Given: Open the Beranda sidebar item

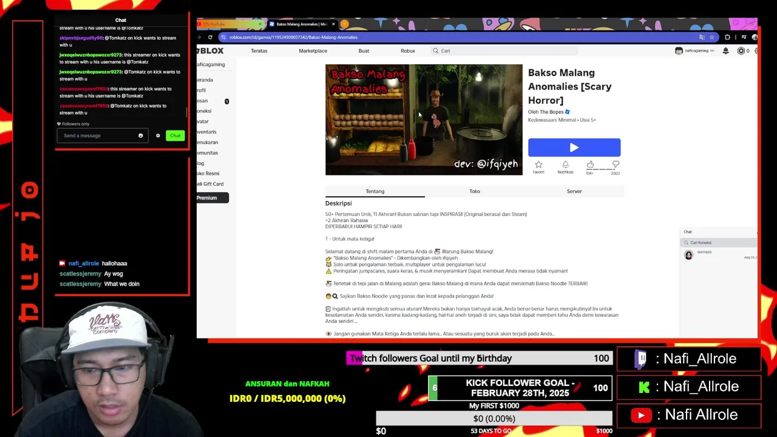Looking at the screenshot, I should (205, 80).
